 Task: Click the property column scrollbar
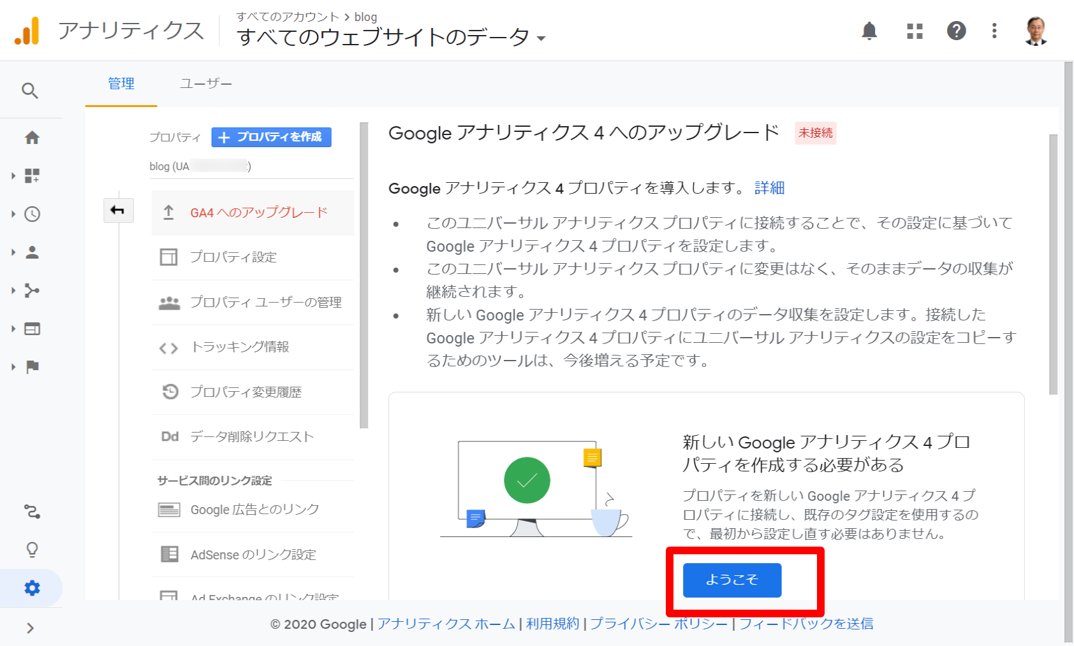click(x=364, y=275)
